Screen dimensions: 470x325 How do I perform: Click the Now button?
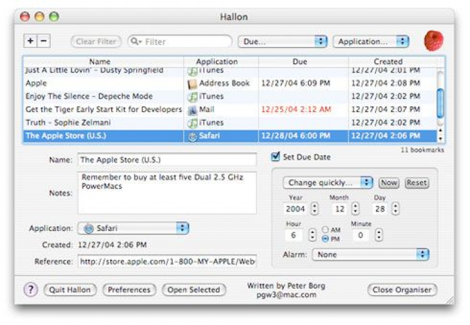(x=389, y=183)
